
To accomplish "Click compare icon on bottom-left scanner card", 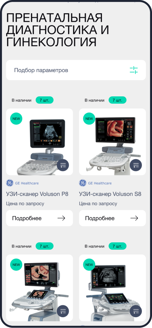I will (63, 311).
